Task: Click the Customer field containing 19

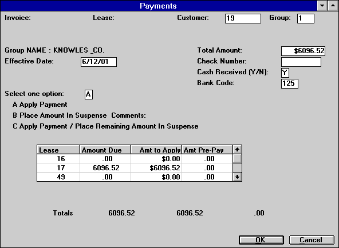Action: [243, 18]
